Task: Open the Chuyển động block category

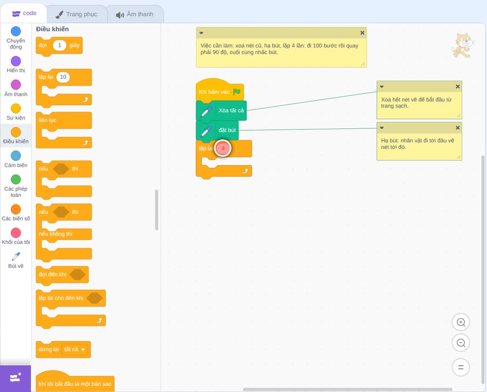Action: 16,38
